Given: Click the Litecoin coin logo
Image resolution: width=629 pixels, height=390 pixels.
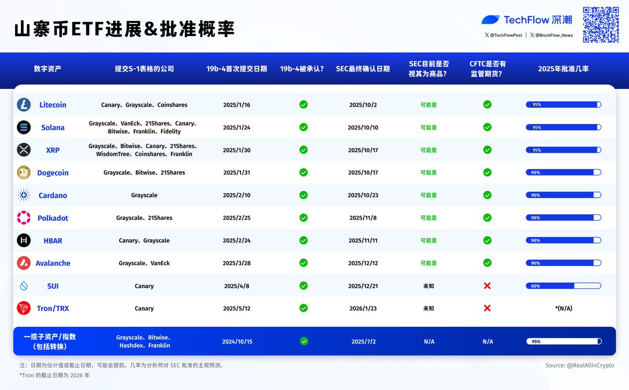Looking at the screenshot, I should pos(24,105).
